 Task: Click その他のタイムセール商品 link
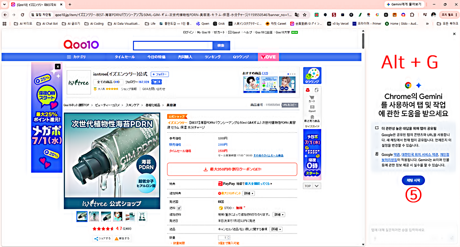(269, 155)
